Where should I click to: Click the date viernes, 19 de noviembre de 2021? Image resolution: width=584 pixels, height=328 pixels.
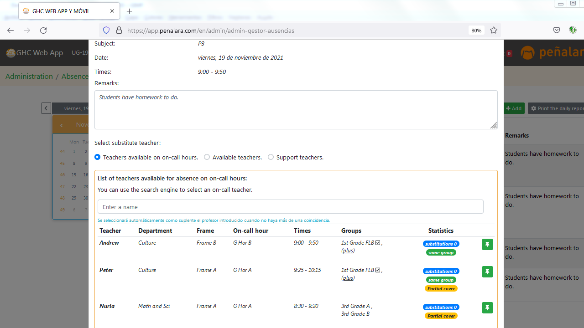240,58
